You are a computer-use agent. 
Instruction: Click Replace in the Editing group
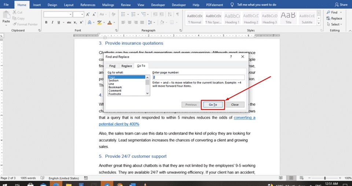(334, 18)
